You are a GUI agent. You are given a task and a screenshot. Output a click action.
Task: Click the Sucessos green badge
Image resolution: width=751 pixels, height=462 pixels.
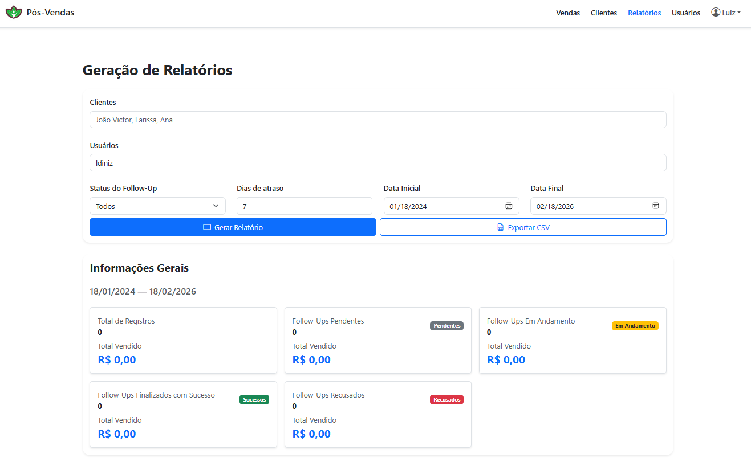(254, 400)
